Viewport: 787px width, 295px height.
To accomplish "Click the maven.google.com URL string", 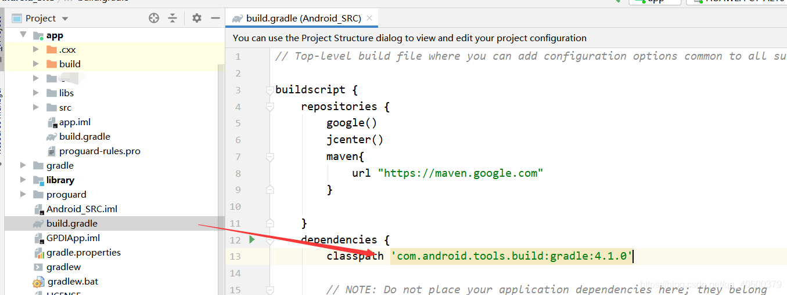I will tap(461, 173).
